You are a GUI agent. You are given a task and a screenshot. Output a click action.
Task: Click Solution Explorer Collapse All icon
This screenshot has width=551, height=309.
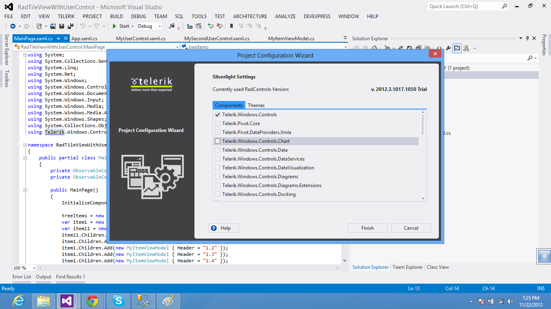(418, 47)
